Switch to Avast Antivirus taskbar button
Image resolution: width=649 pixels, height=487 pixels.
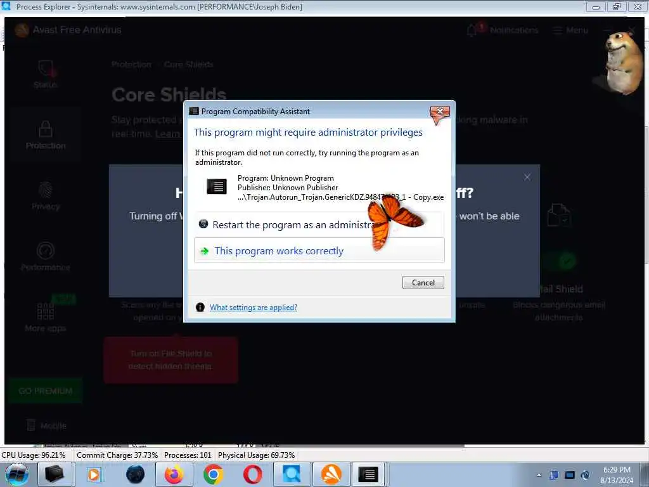pos(331,474)
